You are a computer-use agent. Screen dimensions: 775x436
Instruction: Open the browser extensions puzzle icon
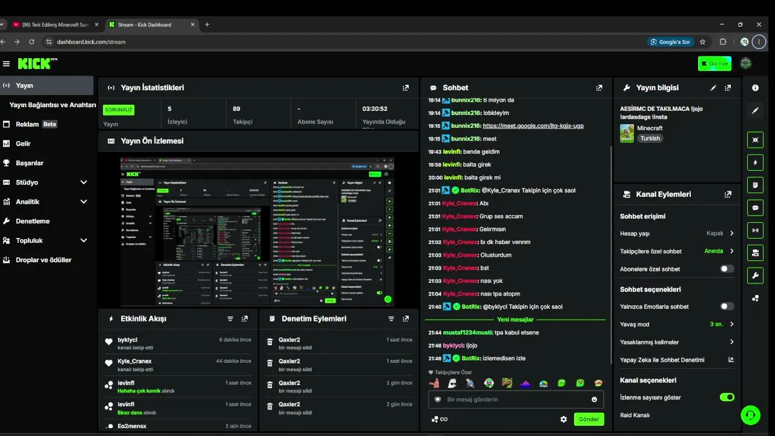(723, 42)
